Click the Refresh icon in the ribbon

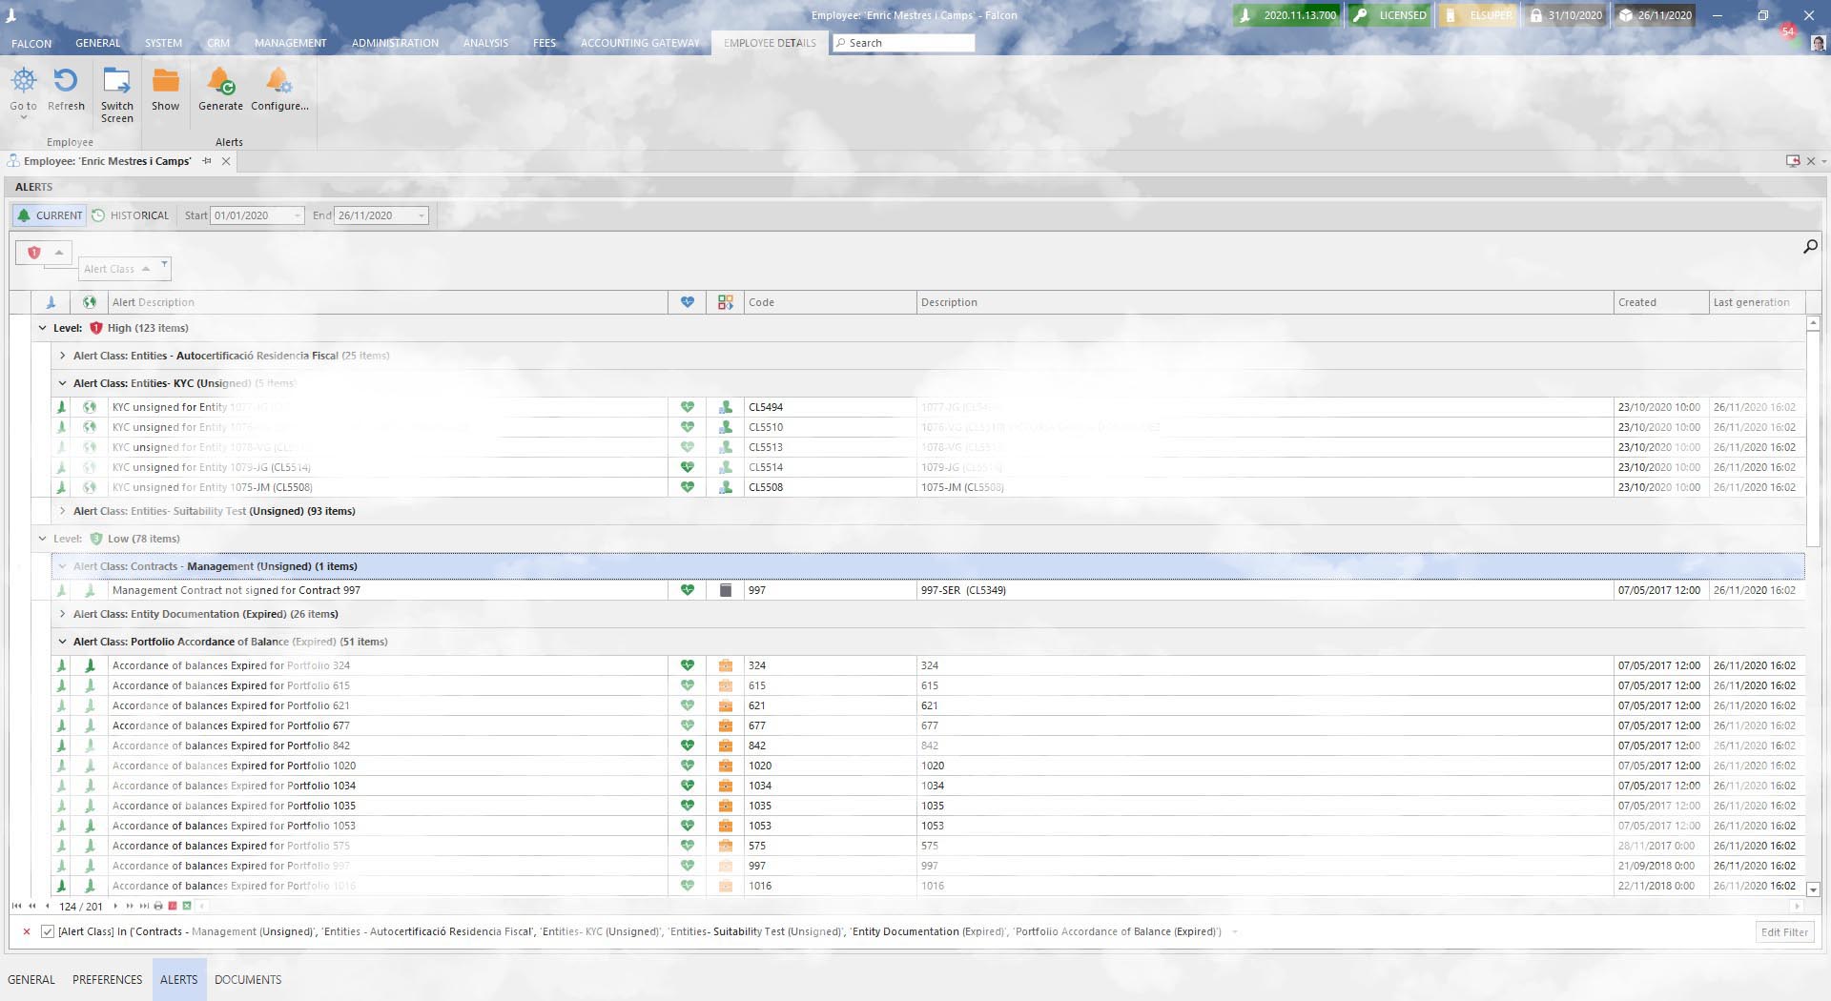[66, 83]
